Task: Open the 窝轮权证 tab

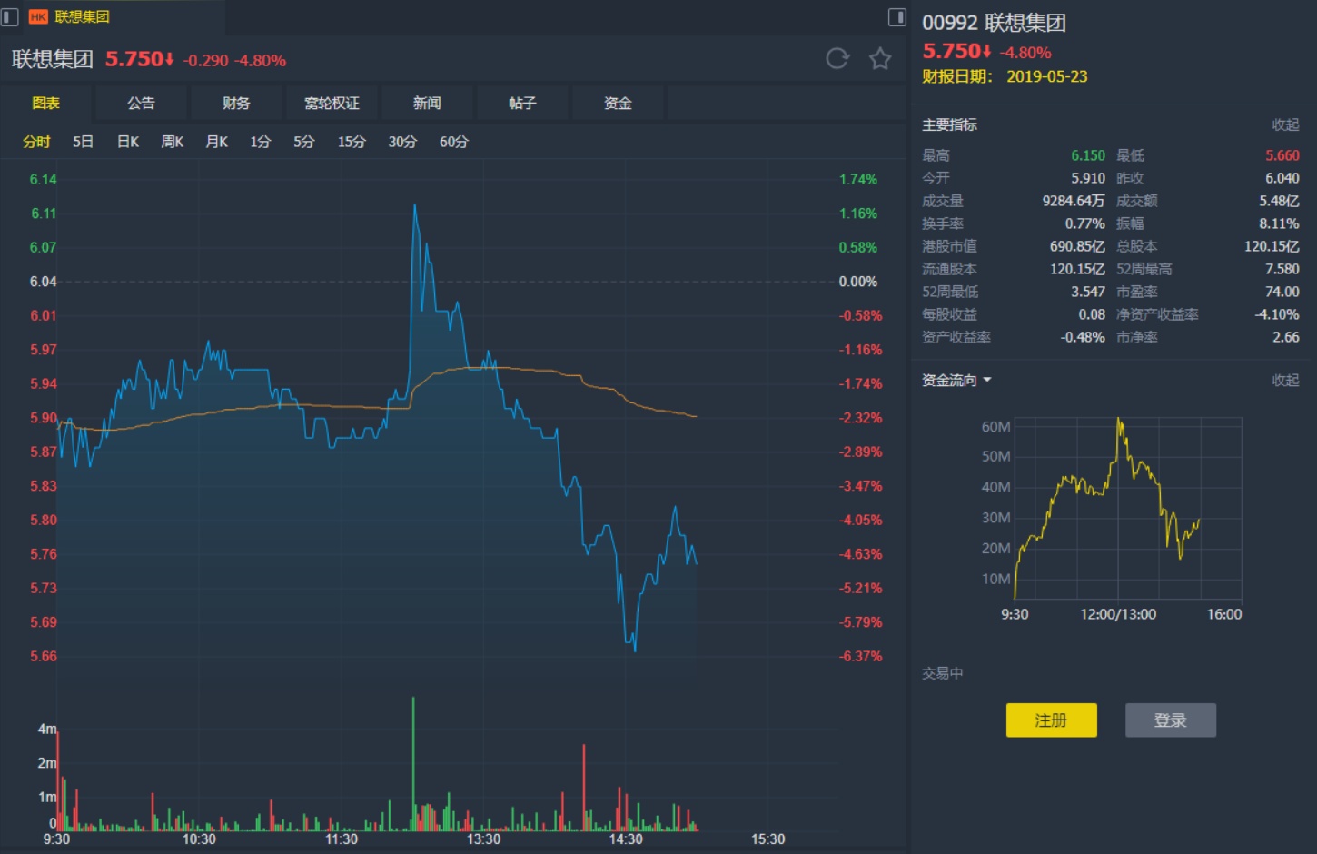Action: pos(332,103)
